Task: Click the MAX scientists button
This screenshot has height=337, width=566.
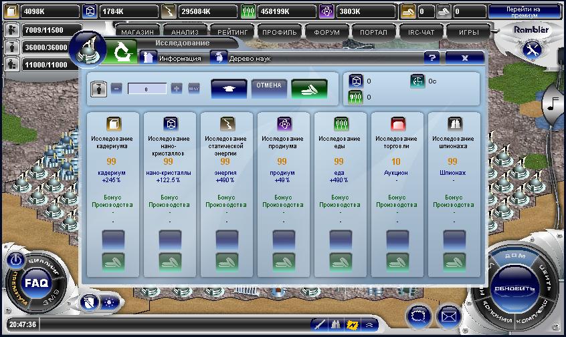Action: (x=194, y=89)
